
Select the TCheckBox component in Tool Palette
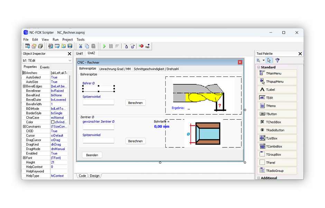point(277,122)
